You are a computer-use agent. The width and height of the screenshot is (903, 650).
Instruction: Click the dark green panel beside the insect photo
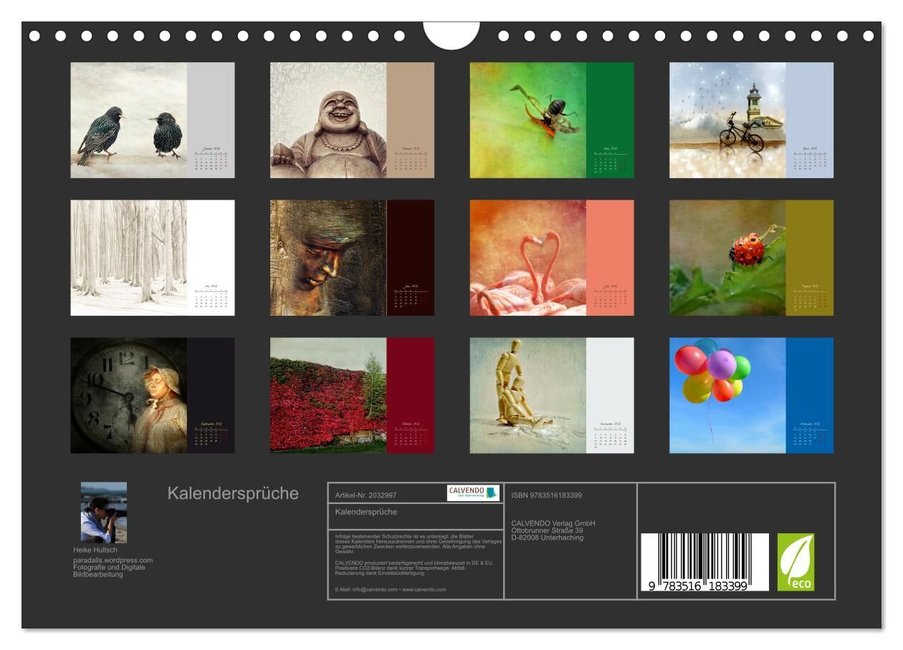click(610, 100)
